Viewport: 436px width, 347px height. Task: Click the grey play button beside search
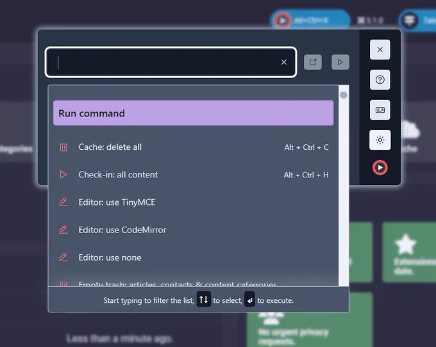coord(340,62)
